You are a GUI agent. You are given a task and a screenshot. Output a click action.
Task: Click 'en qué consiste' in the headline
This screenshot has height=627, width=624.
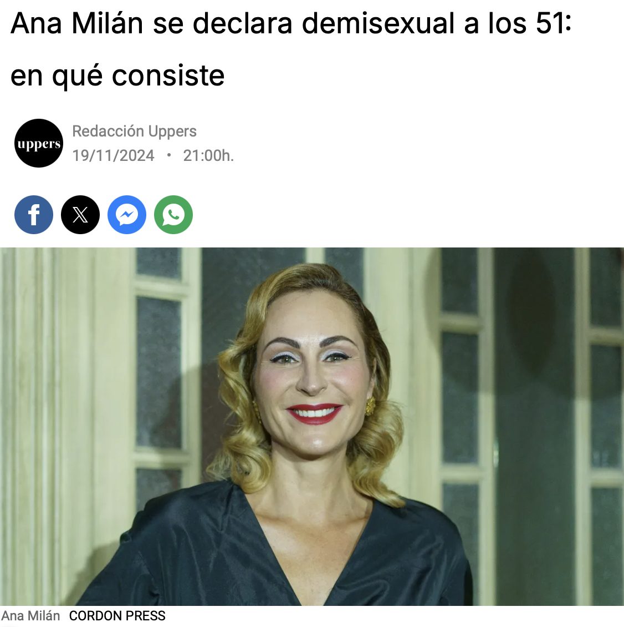click(x=117, y=75)
